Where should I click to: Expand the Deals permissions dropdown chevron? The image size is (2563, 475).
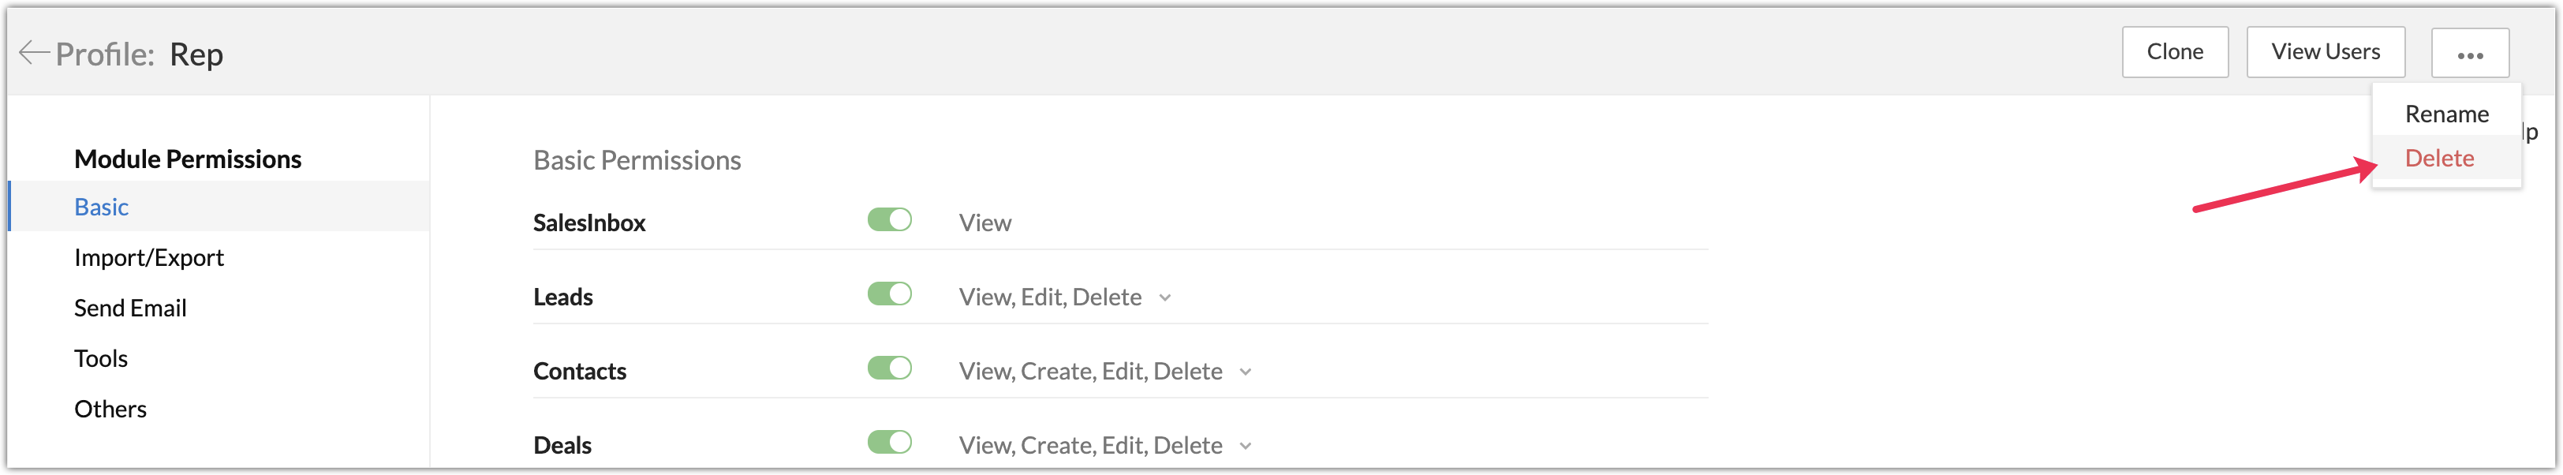[1246, 446]
